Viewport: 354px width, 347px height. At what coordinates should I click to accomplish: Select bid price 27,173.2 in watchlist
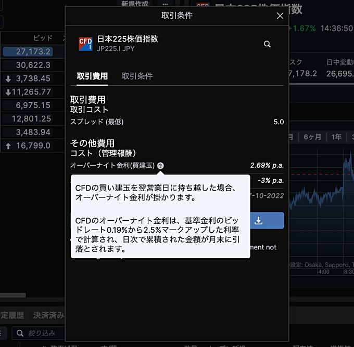coord(28,51)
